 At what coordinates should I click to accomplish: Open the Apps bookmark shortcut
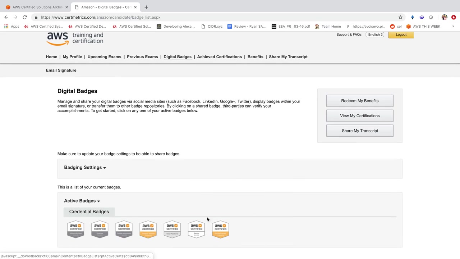click(12, 26)
